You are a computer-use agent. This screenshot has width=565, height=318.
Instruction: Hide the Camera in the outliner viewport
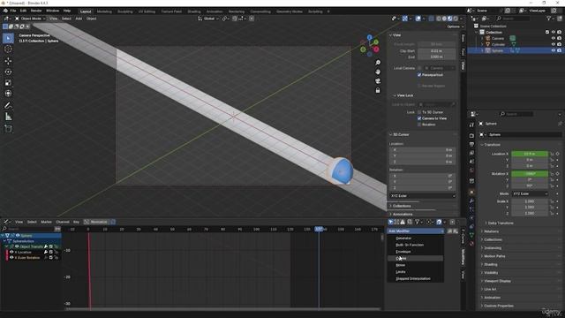554,38
